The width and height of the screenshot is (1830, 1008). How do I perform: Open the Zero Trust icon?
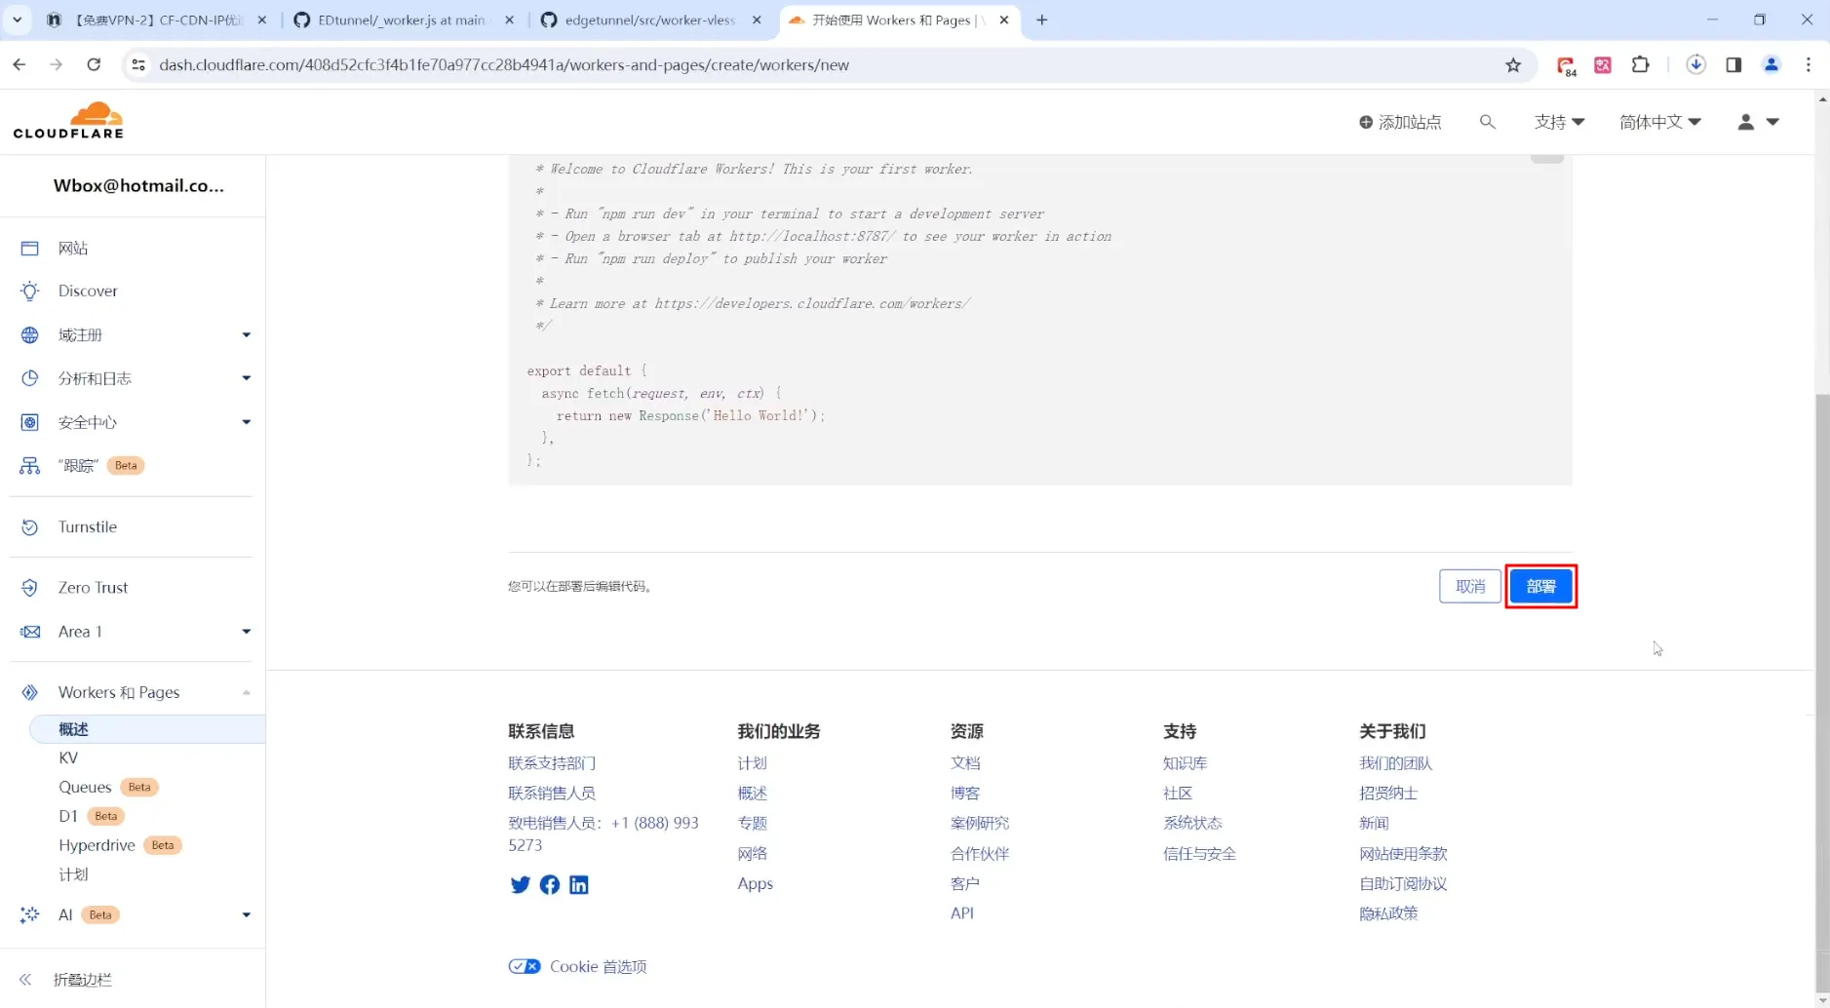30,588
